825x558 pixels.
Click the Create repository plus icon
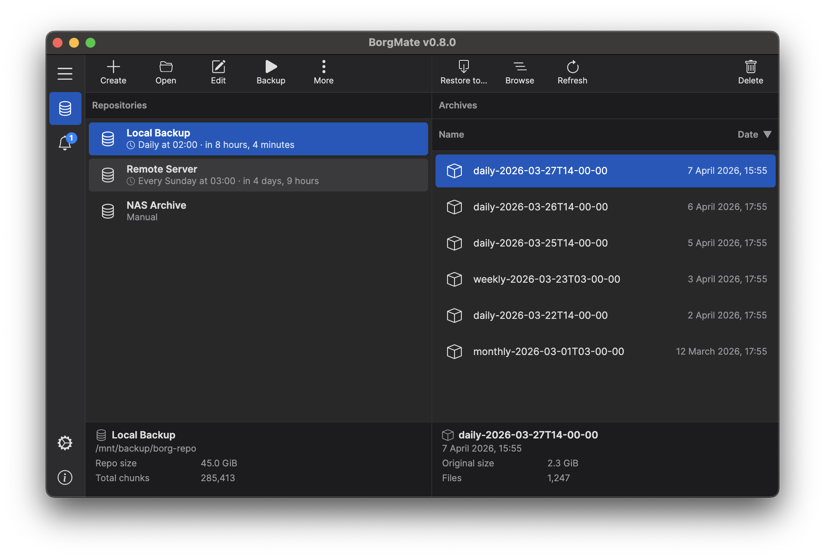tap(113, 67)
